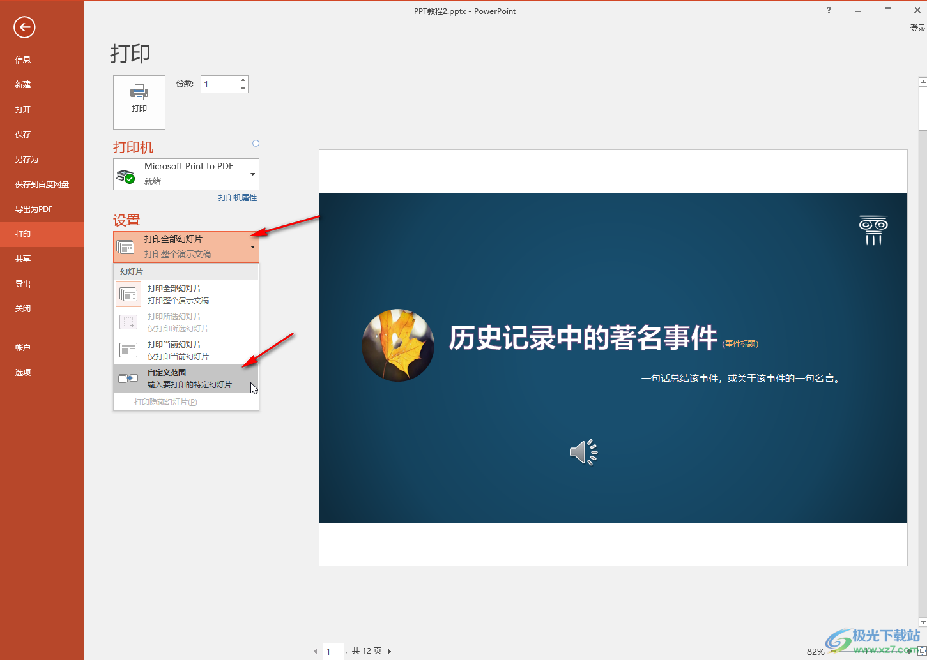This screenshot has width=927, height=660.
Task: Click the preview scrollbar up arrow
Action: (x=923, y=82)
